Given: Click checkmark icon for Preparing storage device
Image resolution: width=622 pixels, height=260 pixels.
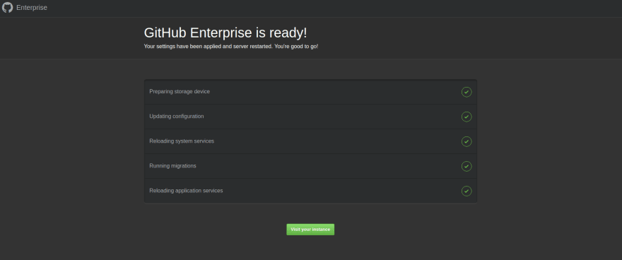Looking at the screenshot, I should [466, 92].
